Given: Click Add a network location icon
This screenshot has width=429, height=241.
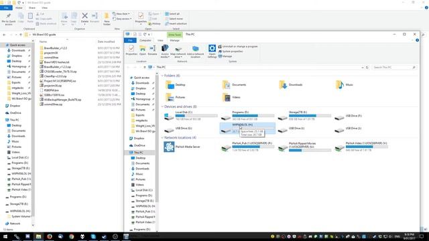Looking at the screenshot, I should tap(195, 52).
